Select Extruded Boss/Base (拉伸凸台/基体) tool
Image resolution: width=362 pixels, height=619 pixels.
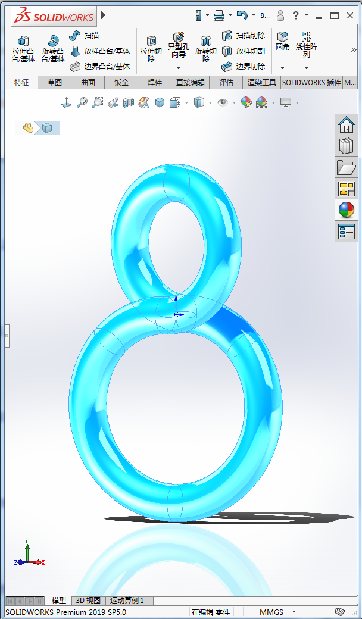click(x=23, y=49)
